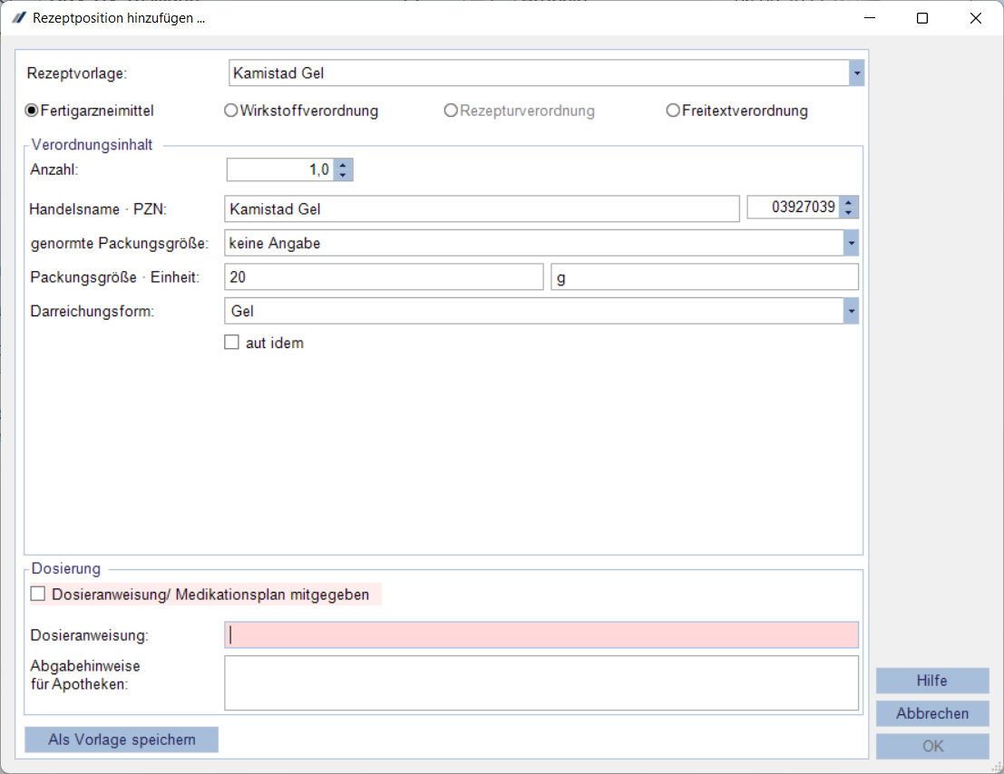This screenshot has width=1004, height=774.
Task: Maximize the Rezeptposition hinzufügen window
Action: click(922, 18)
